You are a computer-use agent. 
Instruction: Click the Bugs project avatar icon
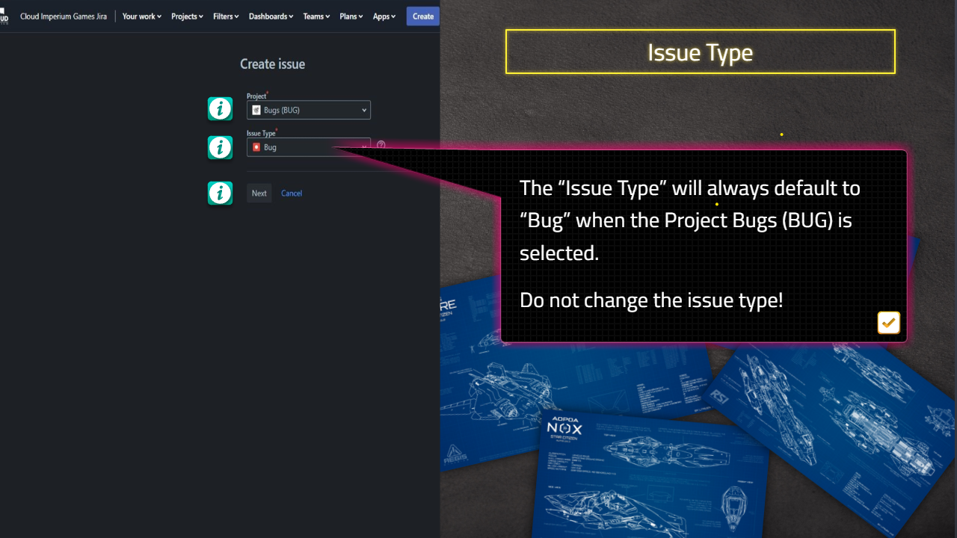[x=256, y=110]
